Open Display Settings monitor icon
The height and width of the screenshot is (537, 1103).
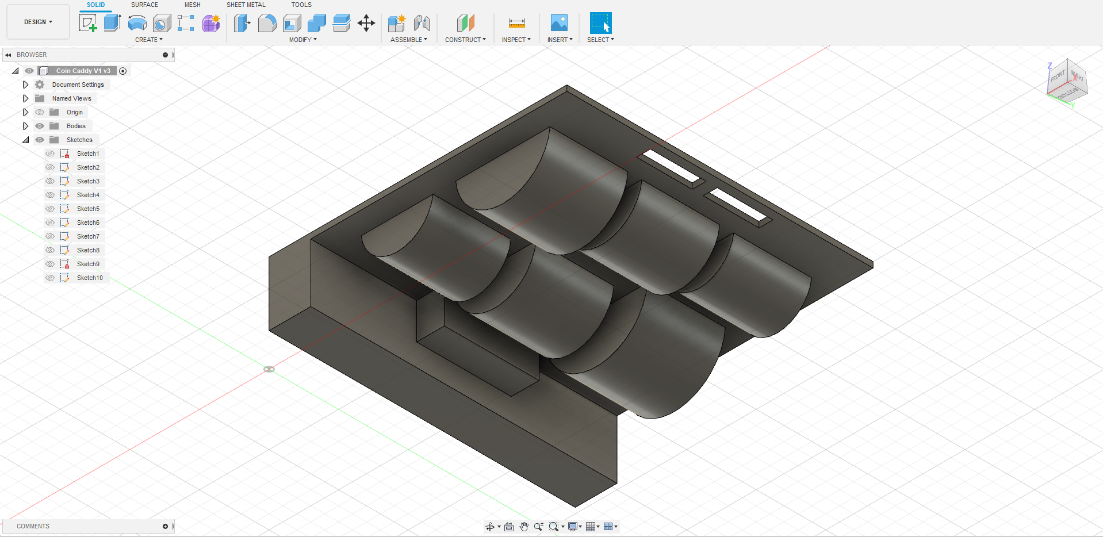573,527
